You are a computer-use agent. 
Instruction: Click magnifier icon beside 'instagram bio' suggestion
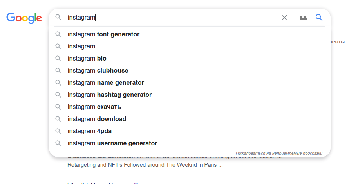[58, 59]
